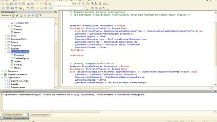Image resolution: width=217 pixels, height=122 pixels.
Task: Click the Print preview toolbar icon
Action: click(x=32, y=4)
